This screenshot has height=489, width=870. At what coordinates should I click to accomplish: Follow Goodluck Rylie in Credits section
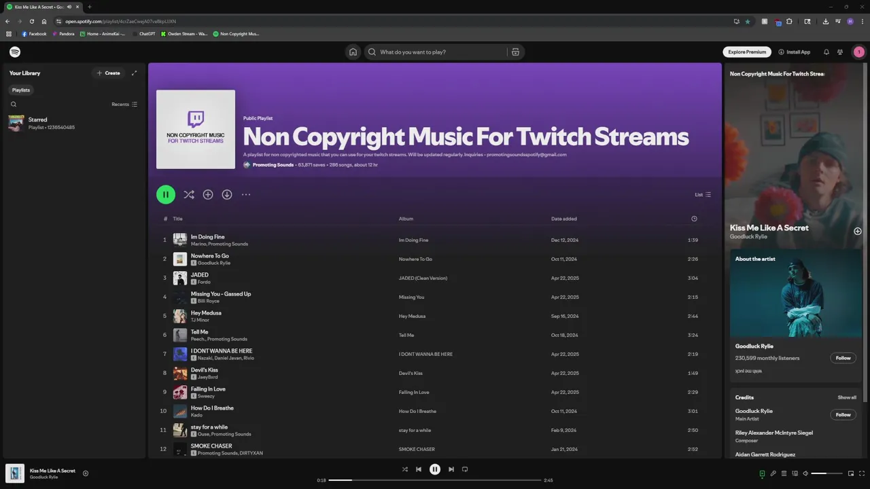tap(843, 414)
